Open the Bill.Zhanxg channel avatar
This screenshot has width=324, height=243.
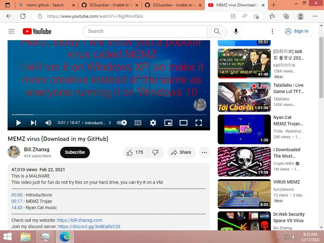click(14, 152)
